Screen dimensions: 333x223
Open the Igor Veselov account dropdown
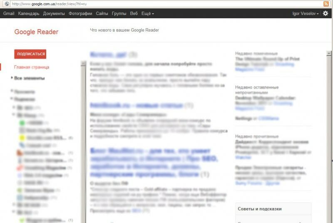pyautogui.click(x=306, y=14)
